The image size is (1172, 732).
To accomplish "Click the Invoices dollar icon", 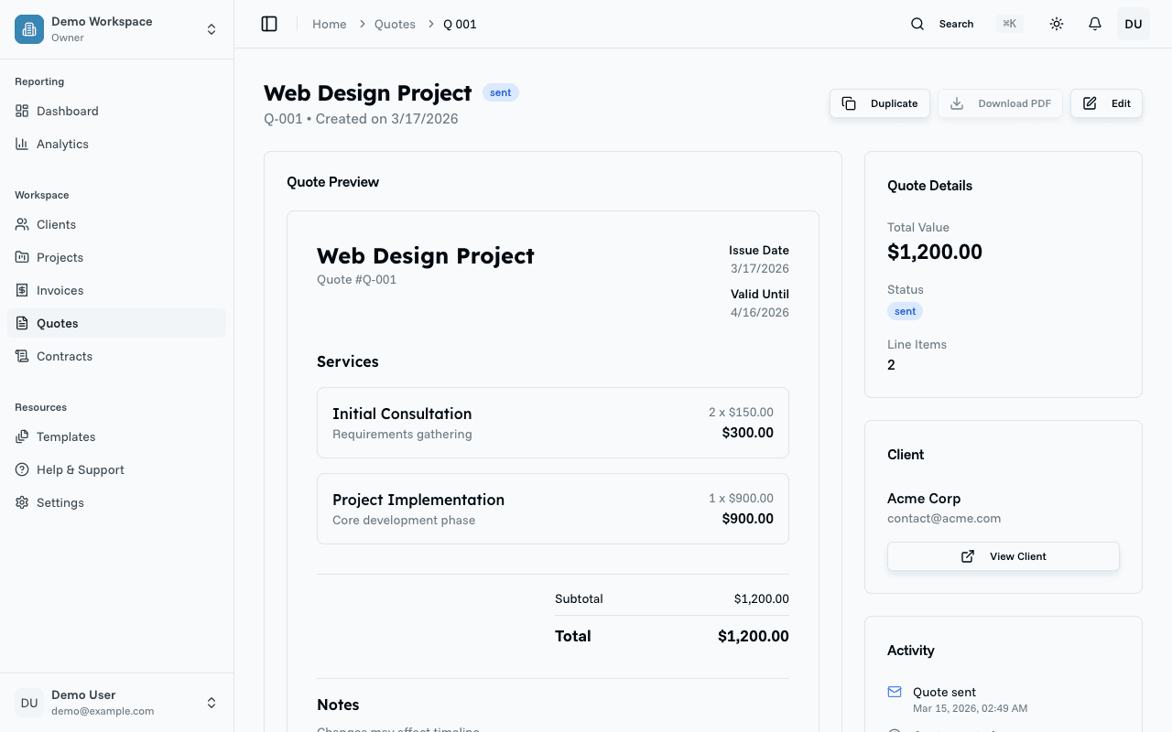I will point(22,290).
